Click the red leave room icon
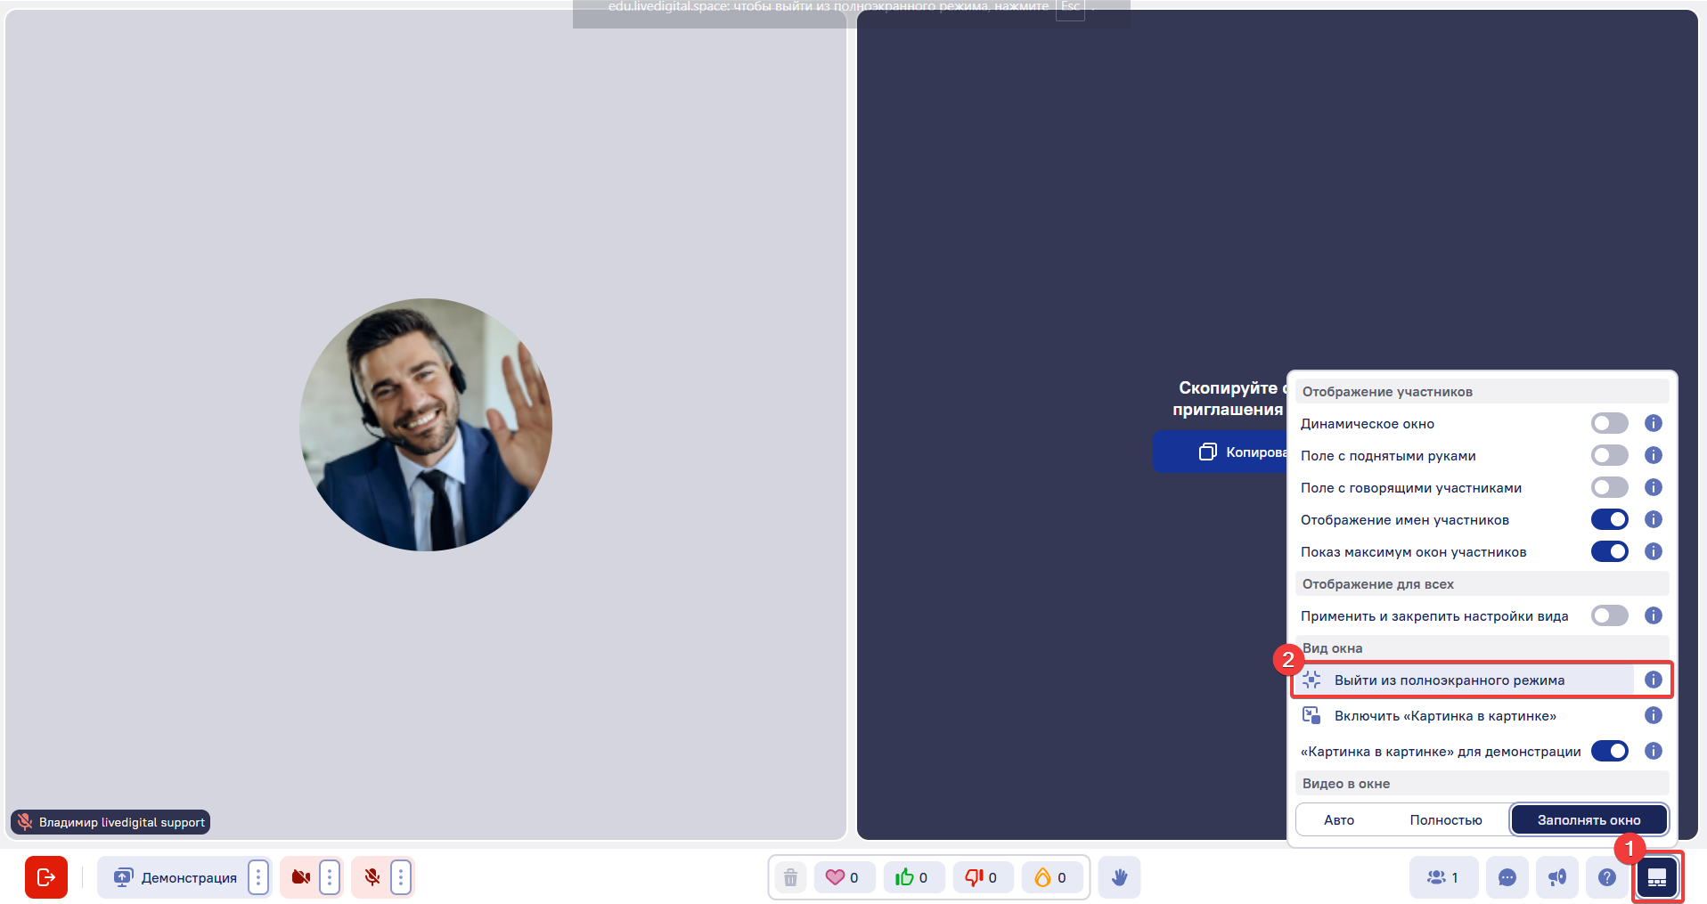The image size is (1707, 904). click(46, 877)
